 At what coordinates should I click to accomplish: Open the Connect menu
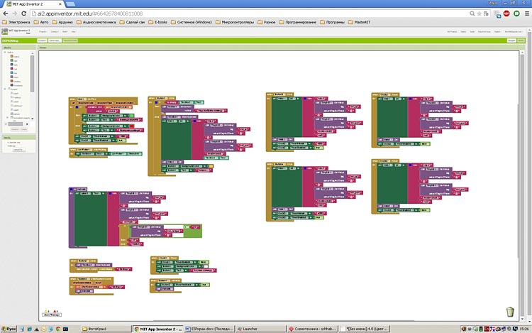54,32
